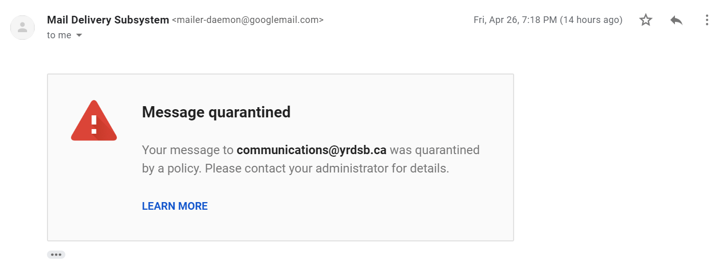
Task: Click the communications@yrdsb.ca address
Action: 311,150
